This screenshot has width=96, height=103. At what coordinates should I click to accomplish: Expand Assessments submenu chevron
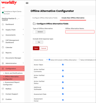click(23, 35)
